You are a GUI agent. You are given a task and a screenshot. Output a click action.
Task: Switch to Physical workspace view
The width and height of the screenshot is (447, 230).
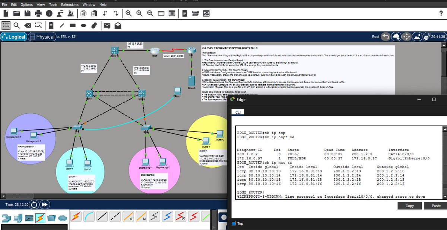pos(42,37)
